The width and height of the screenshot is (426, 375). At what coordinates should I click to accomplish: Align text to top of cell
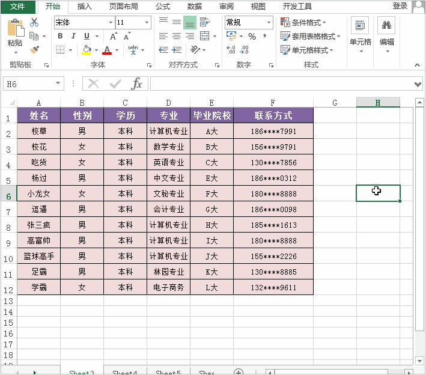[163, 22]
